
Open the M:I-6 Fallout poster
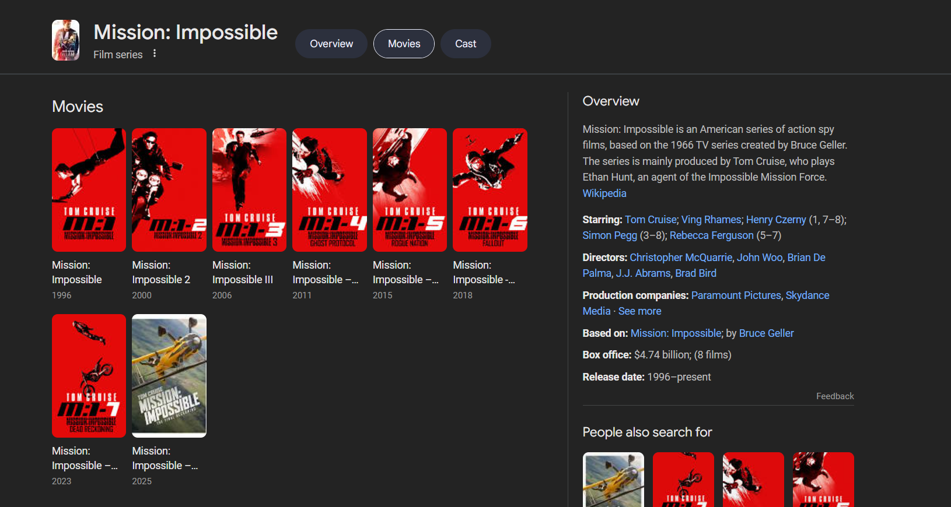point(490,190)
